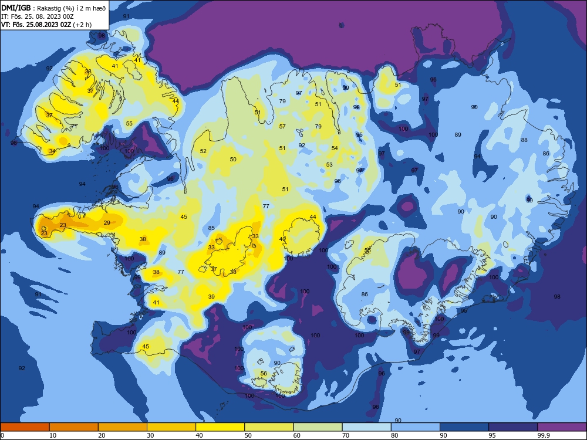Click the map humidity value '53'

(329, 165)
